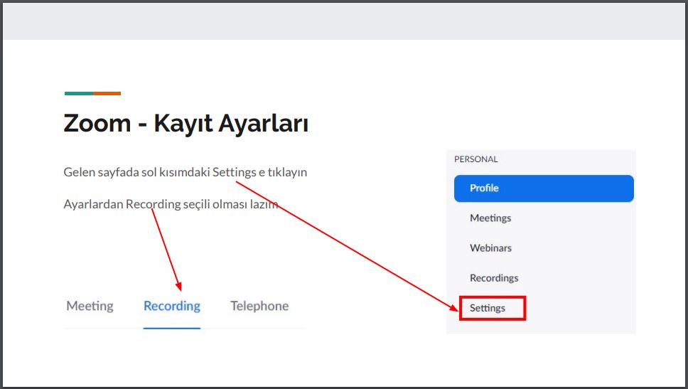
Task: Click the word Ayarlardan in the second instruction
Action: pyautogui.click(x=93, y=205)
